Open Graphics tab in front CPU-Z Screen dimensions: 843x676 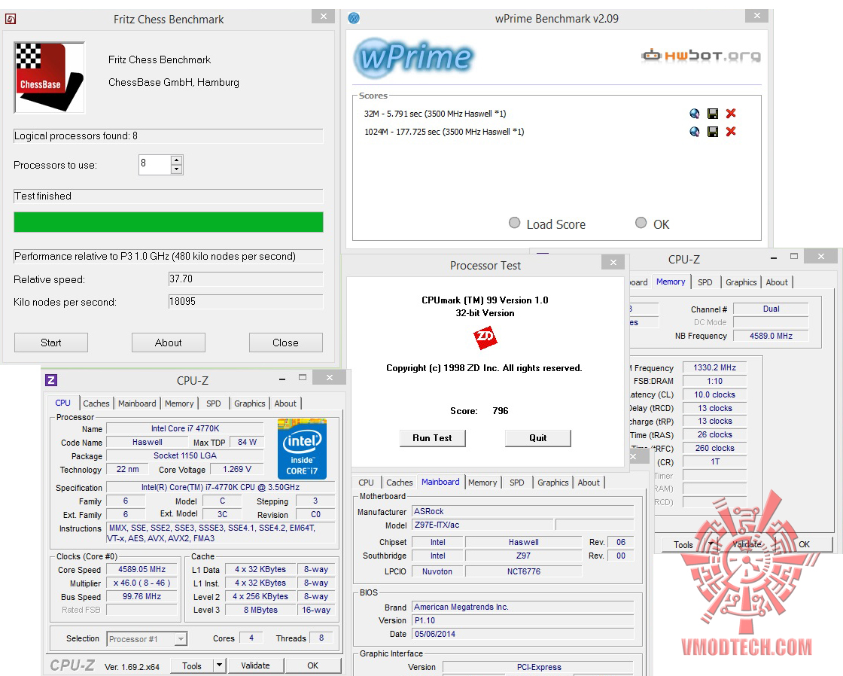pyautogui.click(x=249, y=403)
